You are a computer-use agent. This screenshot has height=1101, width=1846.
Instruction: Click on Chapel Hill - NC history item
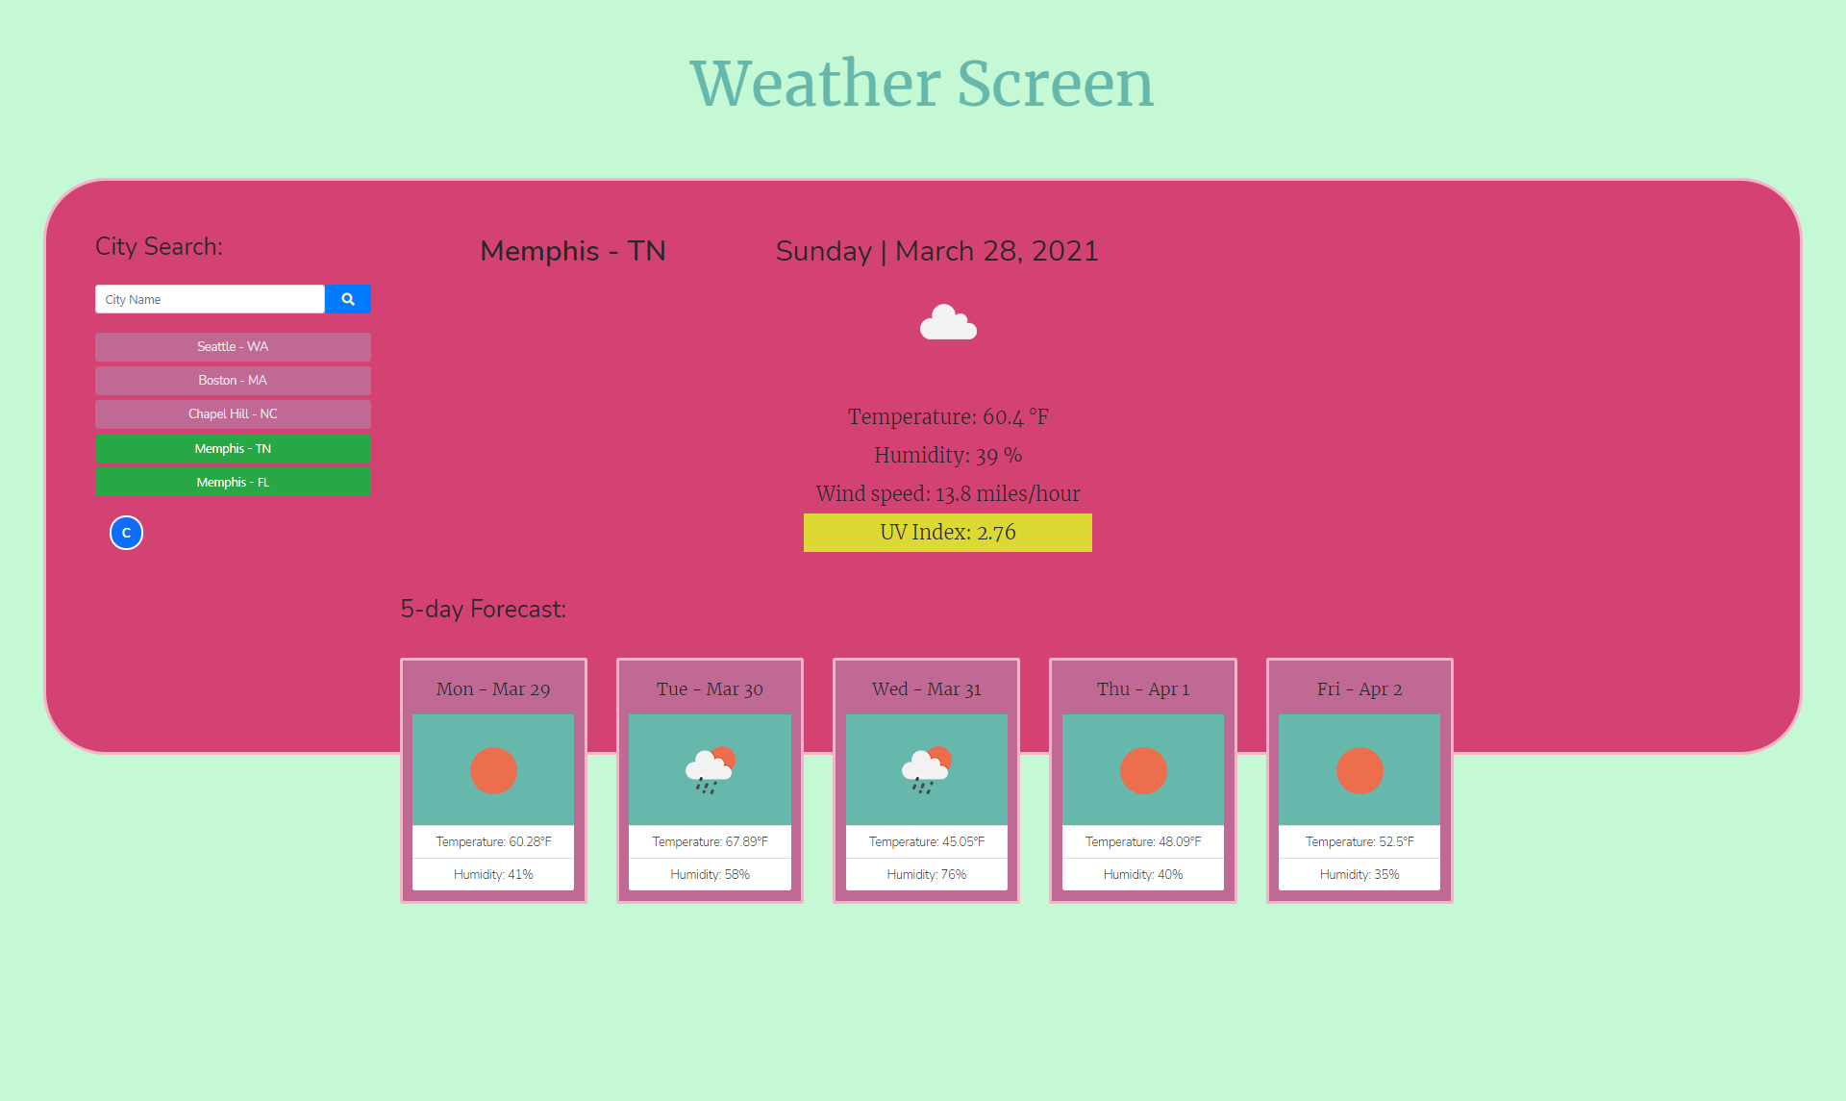coord(232,414)
